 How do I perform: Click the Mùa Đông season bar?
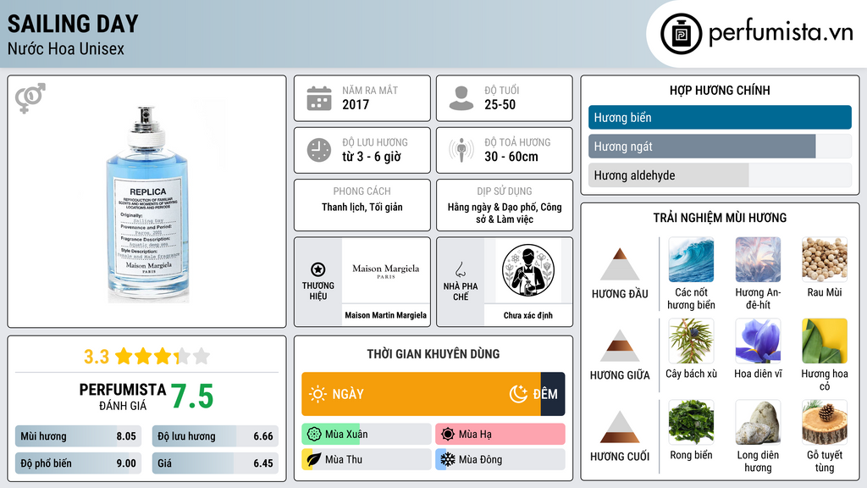[500, 459]
